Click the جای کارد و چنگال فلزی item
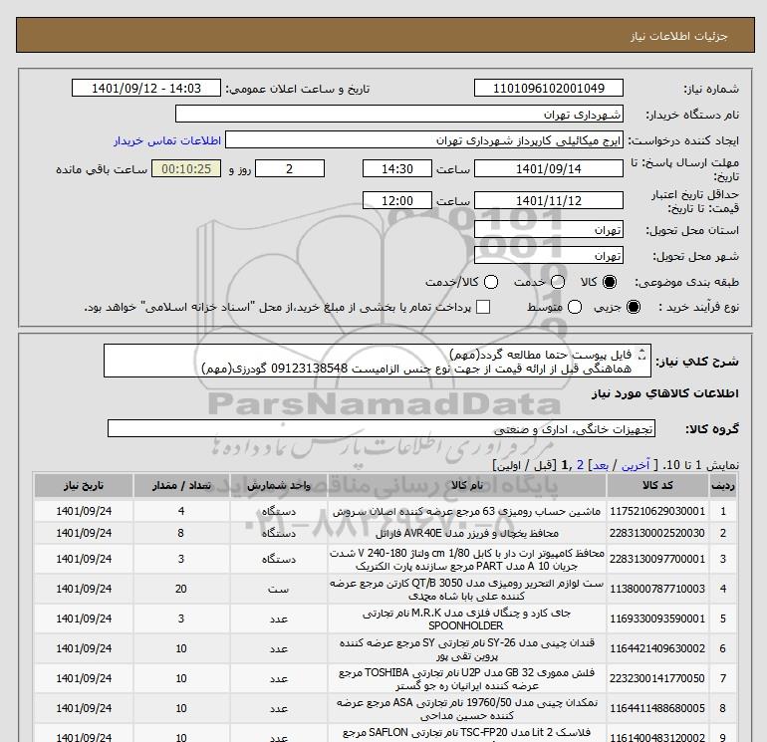This screenshot has width=767, height=742. pos(466,618)
